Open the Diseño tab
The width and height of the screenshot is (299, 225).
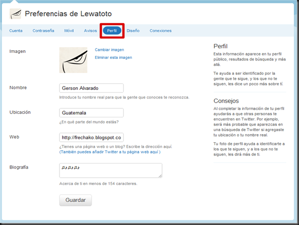(x=133, y=30)
